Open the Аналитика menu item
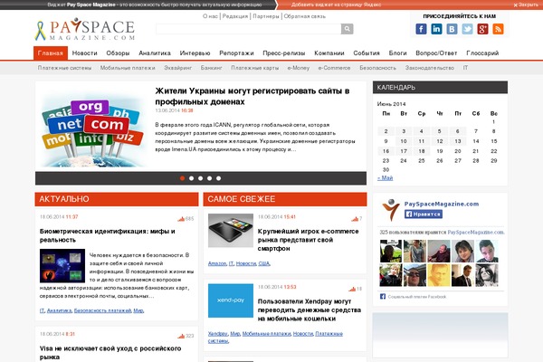 [x=155, y=53]
